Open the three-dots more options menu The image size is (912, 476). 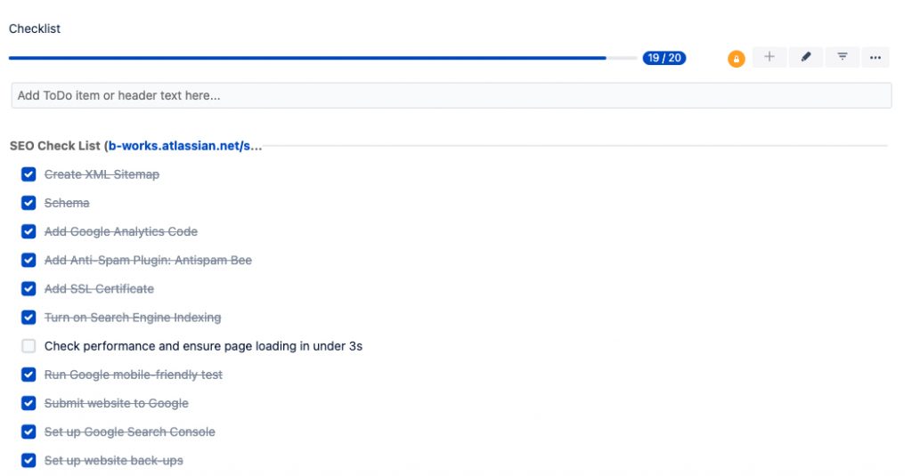pyautogui.click(x=875, y=57)
